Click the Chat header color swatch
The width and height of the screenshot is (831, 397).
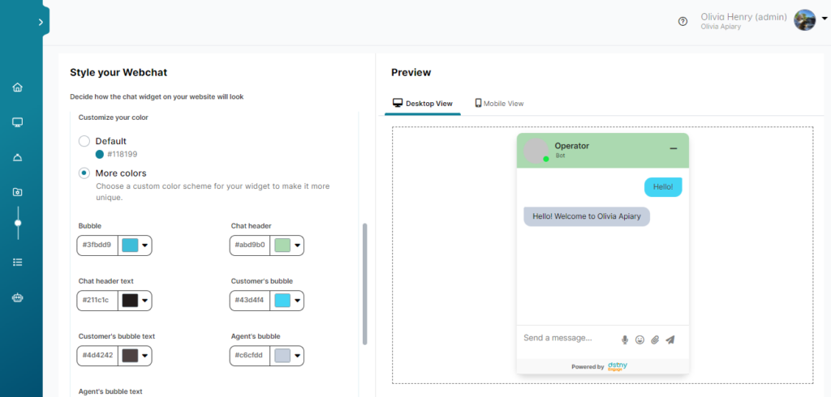pos(282,245)
